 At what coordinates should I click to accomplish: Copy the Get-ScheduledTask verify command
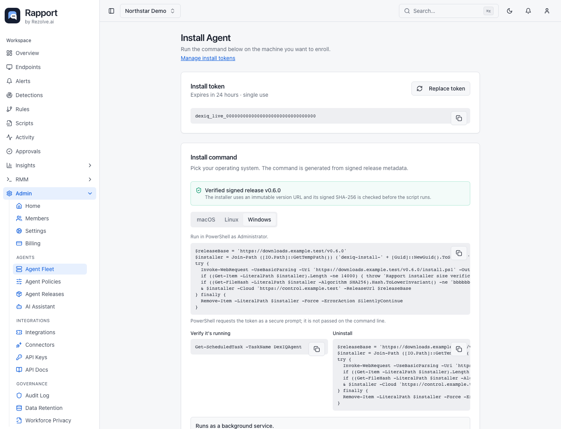tap(317, 349)
